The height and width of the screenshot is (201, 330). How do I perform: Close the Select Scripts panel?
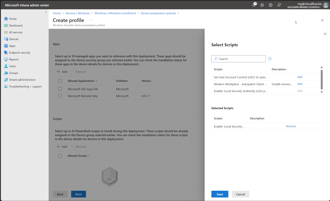point(325,34)
